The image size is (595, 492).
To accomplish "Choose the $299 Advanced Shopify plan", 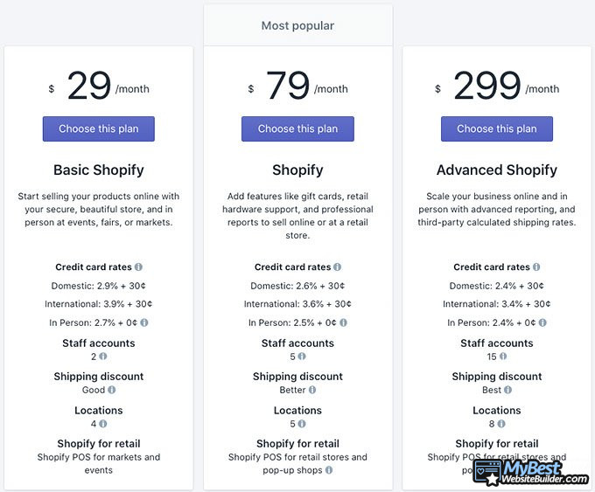I will pos(497,129).
